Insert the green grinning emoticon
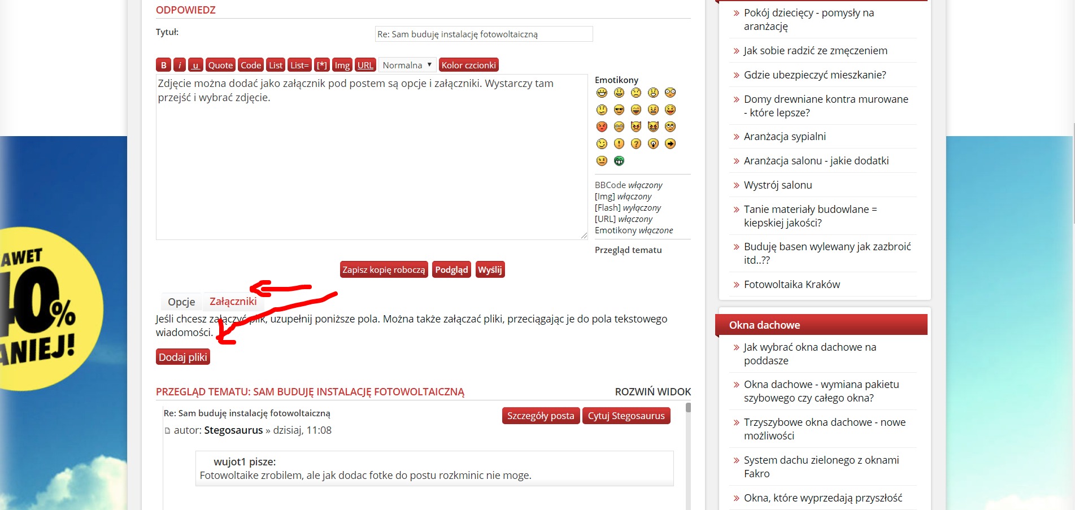Screen dimensions: 1075x510 tap(619, 161)
